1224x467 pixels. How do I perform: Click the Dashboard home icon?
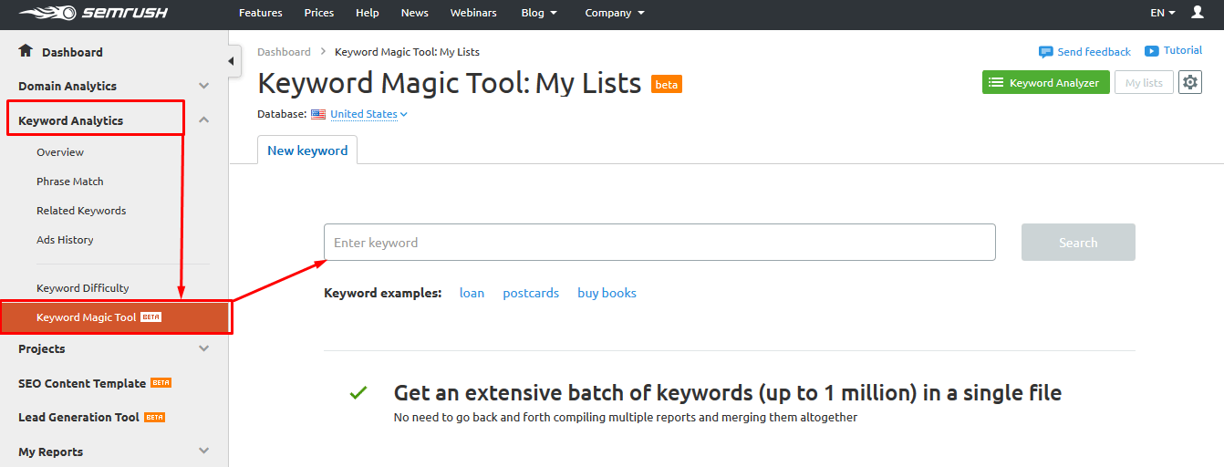26,51
